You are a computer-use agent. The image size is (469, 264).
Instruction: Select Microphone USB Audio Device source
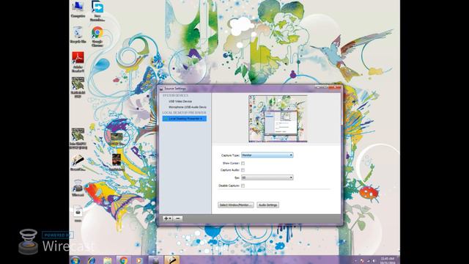point(188,107)
